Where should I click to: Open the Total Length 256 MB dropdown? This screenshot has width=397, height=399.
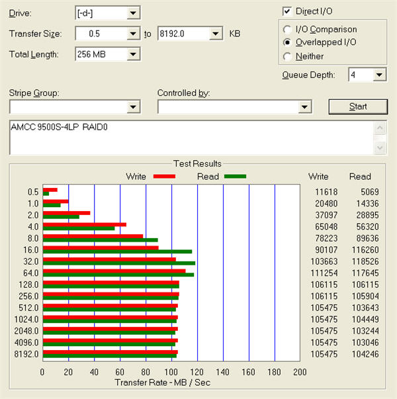click(x=133, y=54)
